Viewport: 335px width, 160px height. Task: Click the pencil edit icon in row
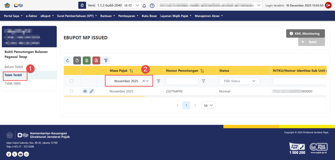92,91
